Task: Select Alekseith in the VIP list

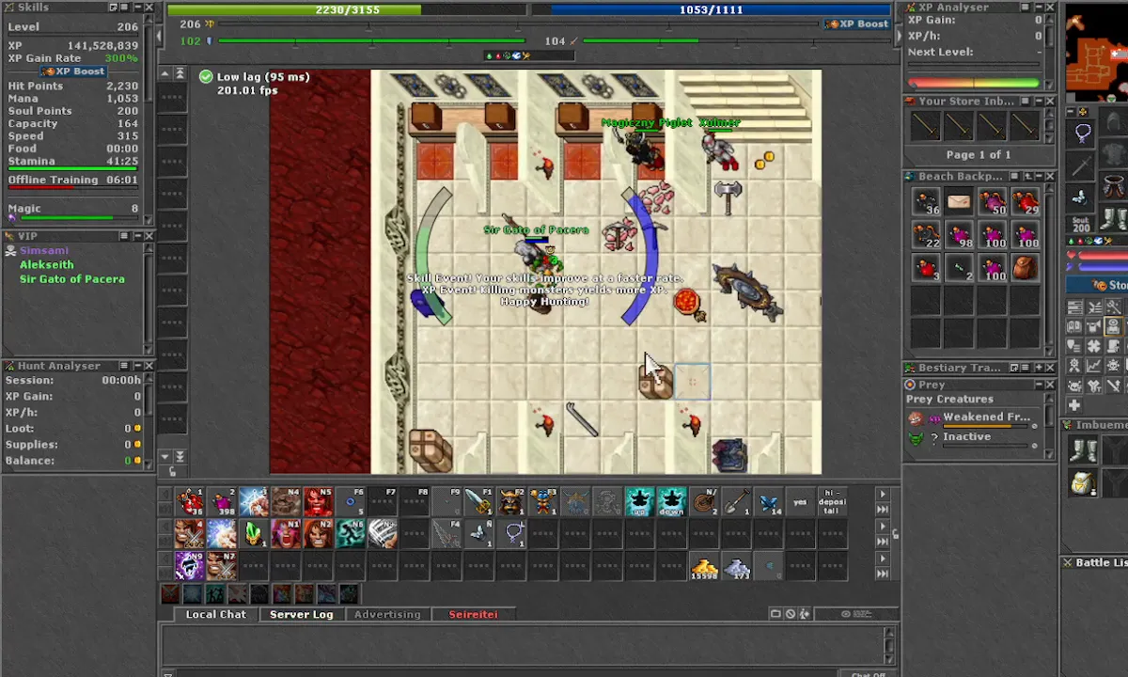Action: coord(46,265)
